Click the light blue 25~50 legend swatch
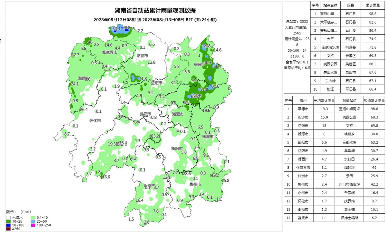 coord(33,221)
